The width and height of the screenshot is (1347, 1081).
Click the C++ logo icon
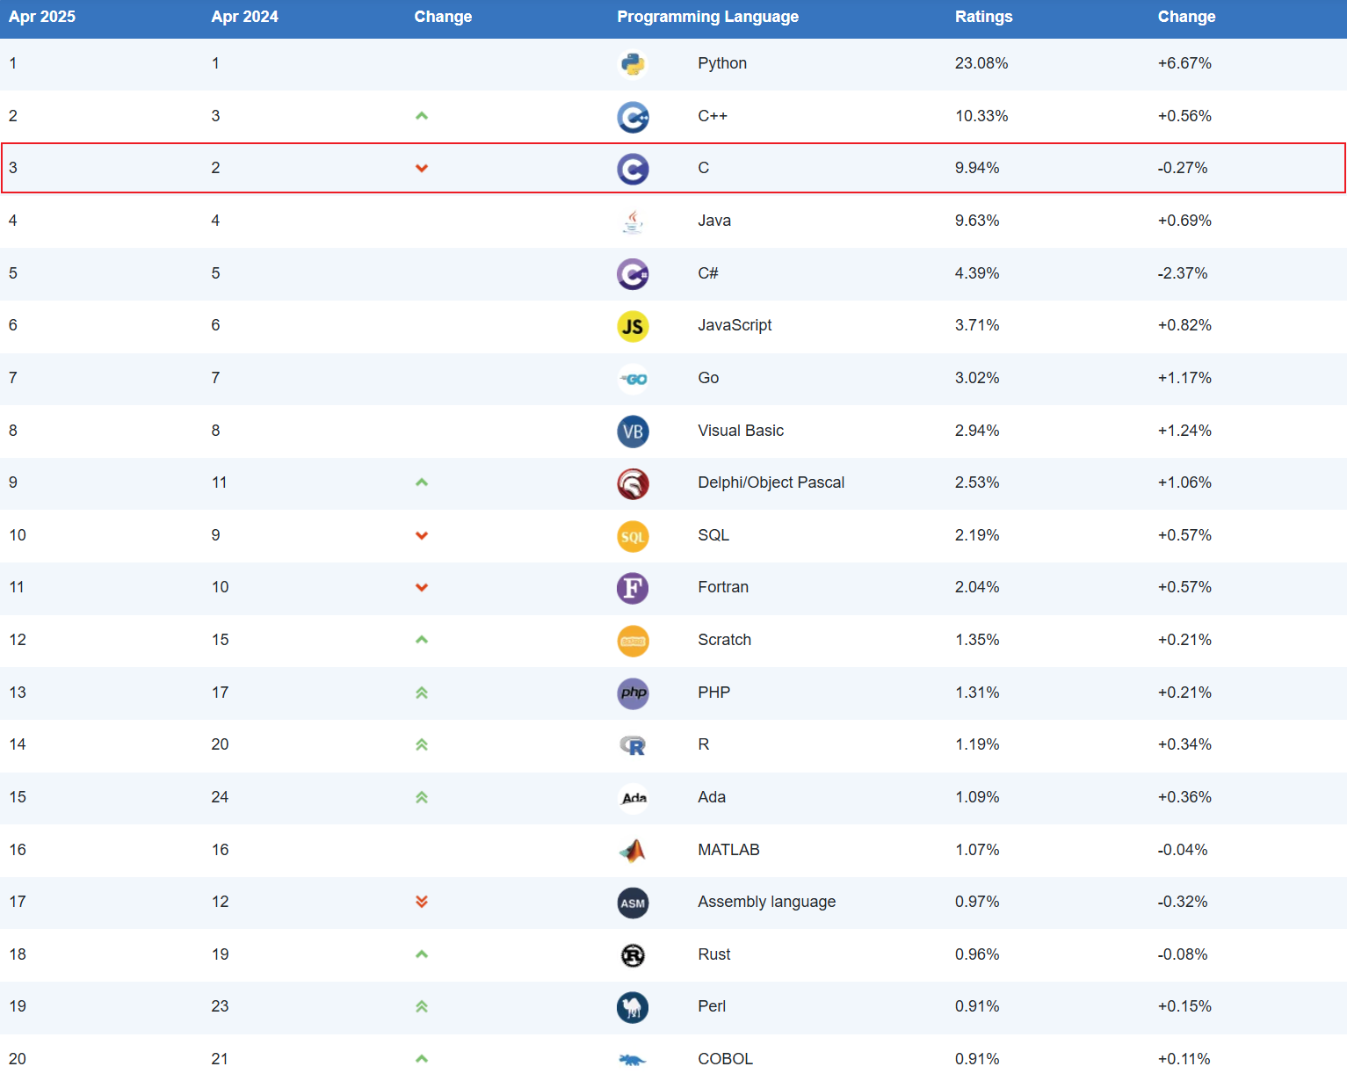coord(633,117)
